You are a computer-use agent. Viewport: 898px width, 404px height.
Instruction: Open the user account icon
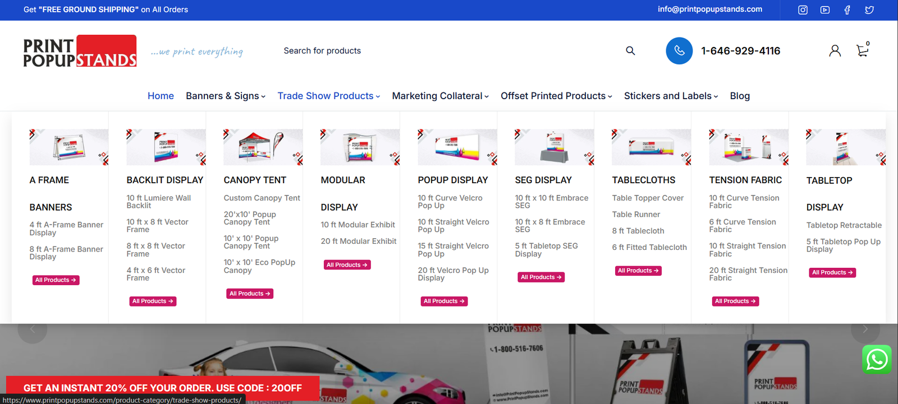pyautogui.click(x=835, y=51)
